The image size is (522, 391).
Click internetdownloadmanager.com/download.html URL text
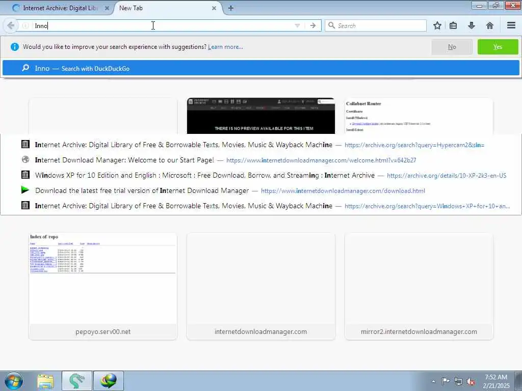(343, 191)
